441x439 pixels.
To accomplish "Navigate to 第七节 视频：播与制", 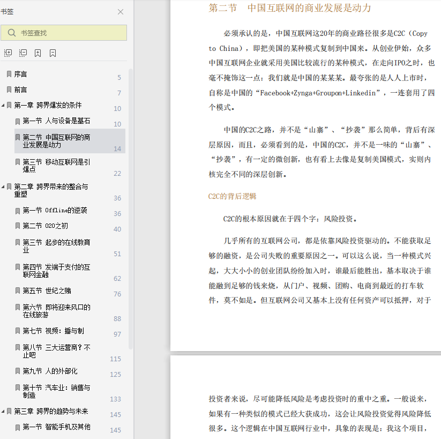I will [53, 331].
